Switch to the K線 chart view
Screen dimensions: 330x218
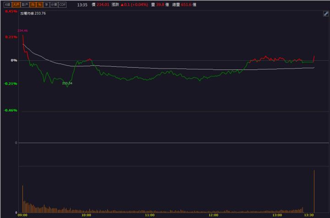7,4
